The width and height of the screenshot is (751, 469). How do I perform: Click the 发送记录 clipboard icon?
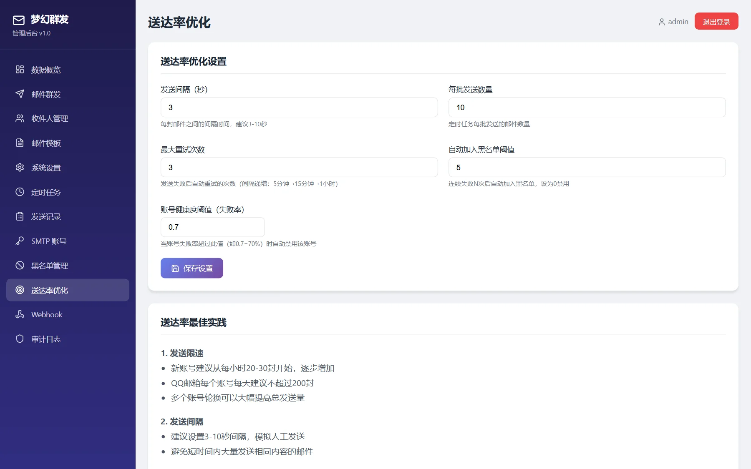click(20, 216)
